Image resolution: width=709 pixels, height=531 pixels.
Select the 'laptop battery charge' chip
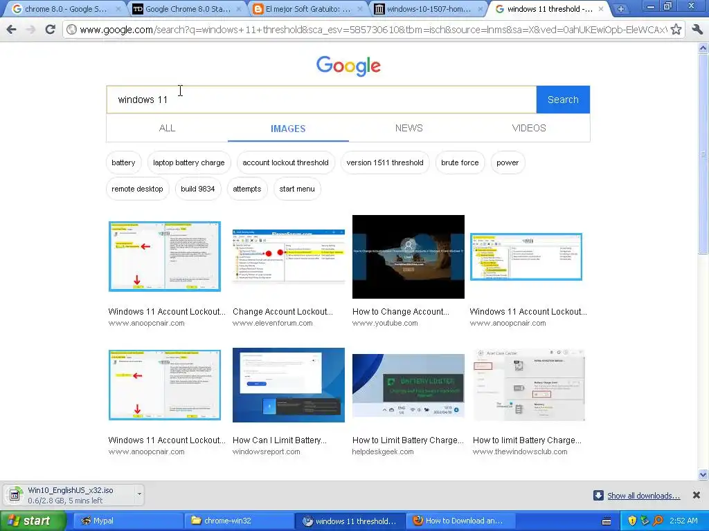189,162
